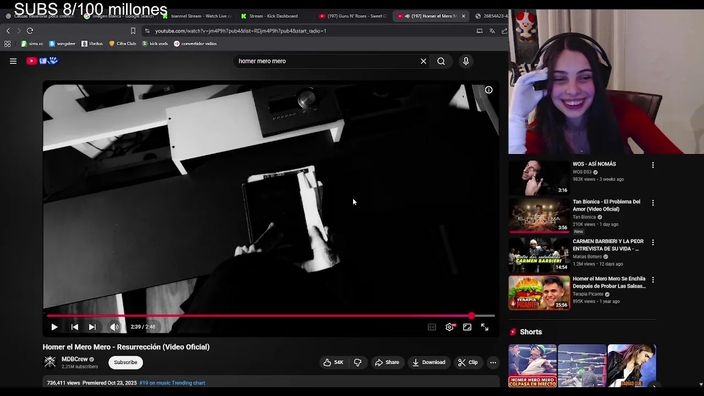The image size is (704, 396).
Task: Open options for CARMEN BARBIERI video
Action: coord(653,242)
